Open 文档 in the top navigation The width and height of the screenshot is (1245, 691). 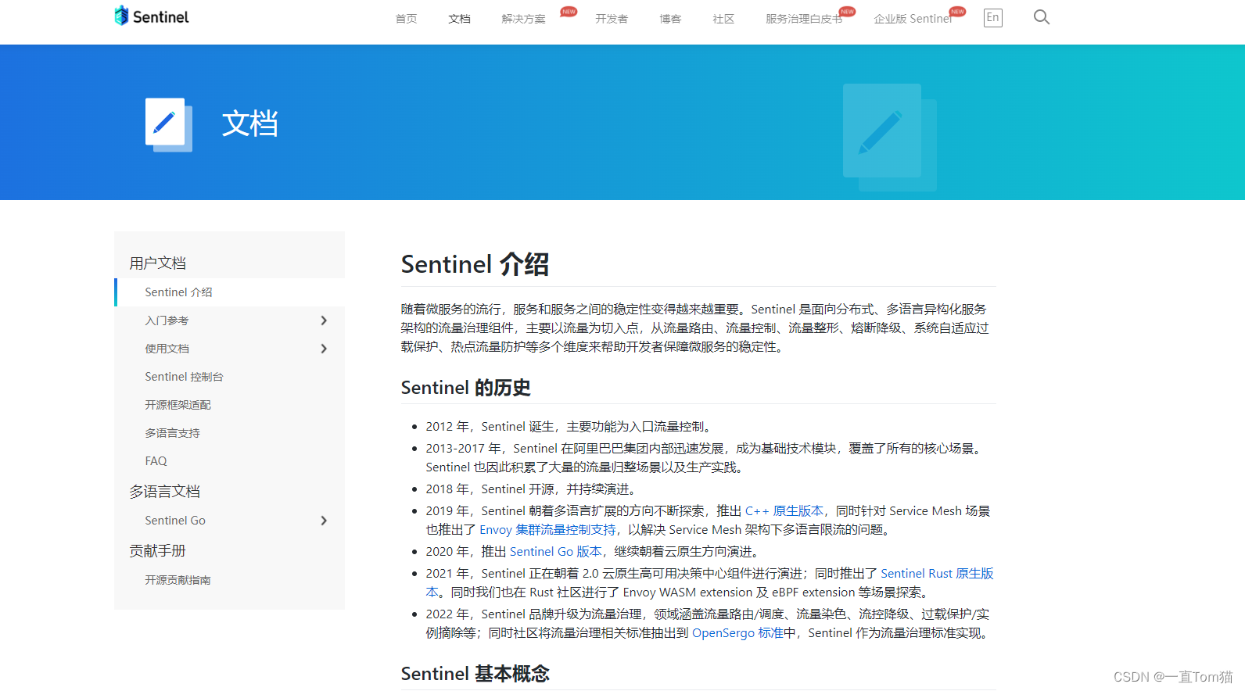pos(459,19)
